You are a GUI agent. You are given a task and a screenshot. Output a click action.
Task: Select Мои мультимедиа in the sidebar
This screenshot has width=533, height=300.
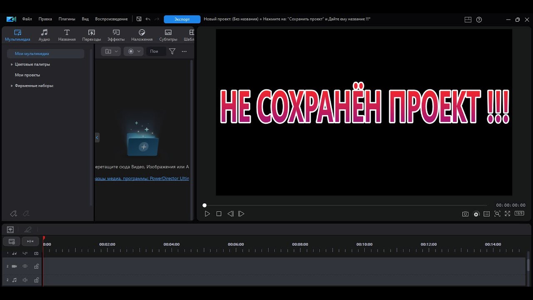(x=46, y=54)
